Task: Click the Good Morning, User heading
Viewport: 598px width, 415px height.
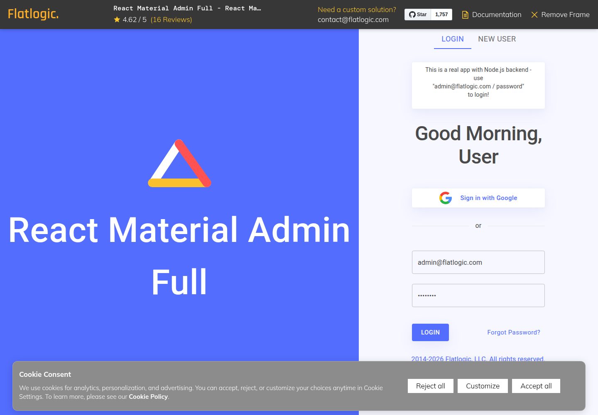Action: (478, 145)
